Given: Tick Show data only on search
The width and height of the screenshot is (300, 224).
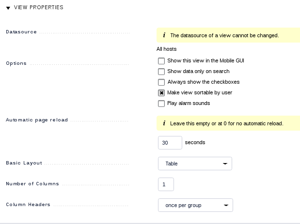Looking at the screenshot, I should coord(161,72).
